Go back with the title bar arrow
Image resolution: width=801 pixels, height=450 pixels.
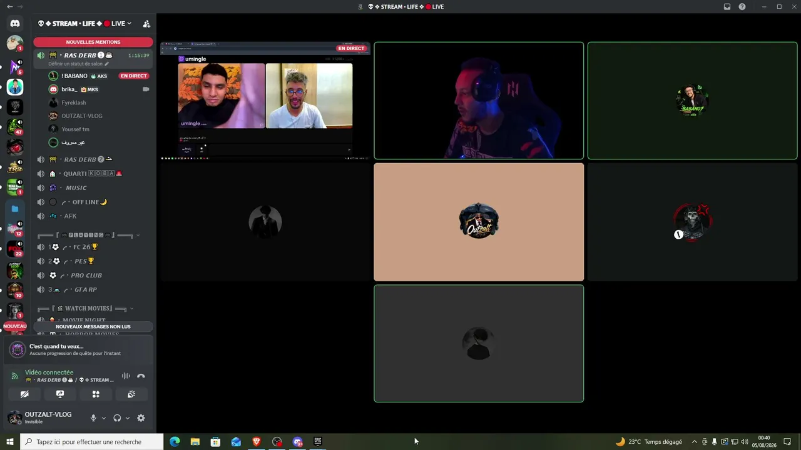(x=9, y=7)
